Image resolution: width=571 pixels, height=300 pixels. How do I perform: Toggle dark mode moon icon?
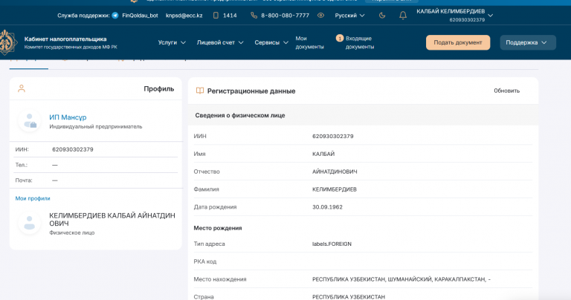click(x=382, y=16)
